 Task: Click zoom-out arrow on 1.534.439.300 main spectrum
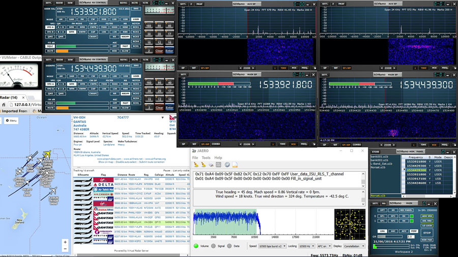382,145
